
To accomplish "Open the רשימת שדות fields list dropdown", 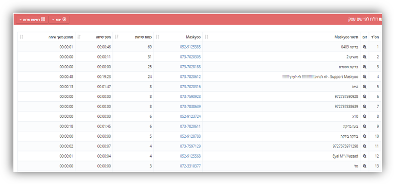I will click(x=32, y=19).
